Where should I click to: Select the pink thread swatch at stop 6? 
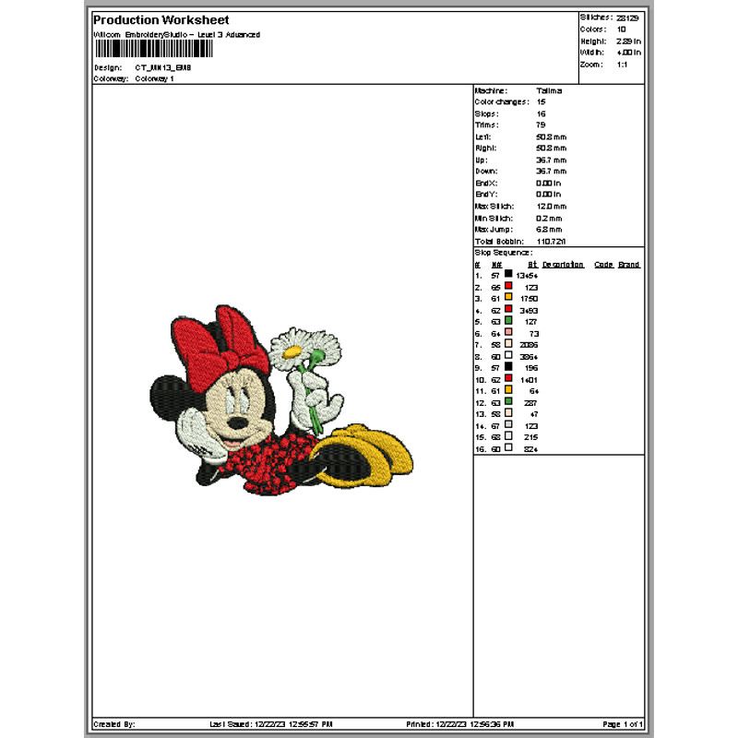coord(507,333)
